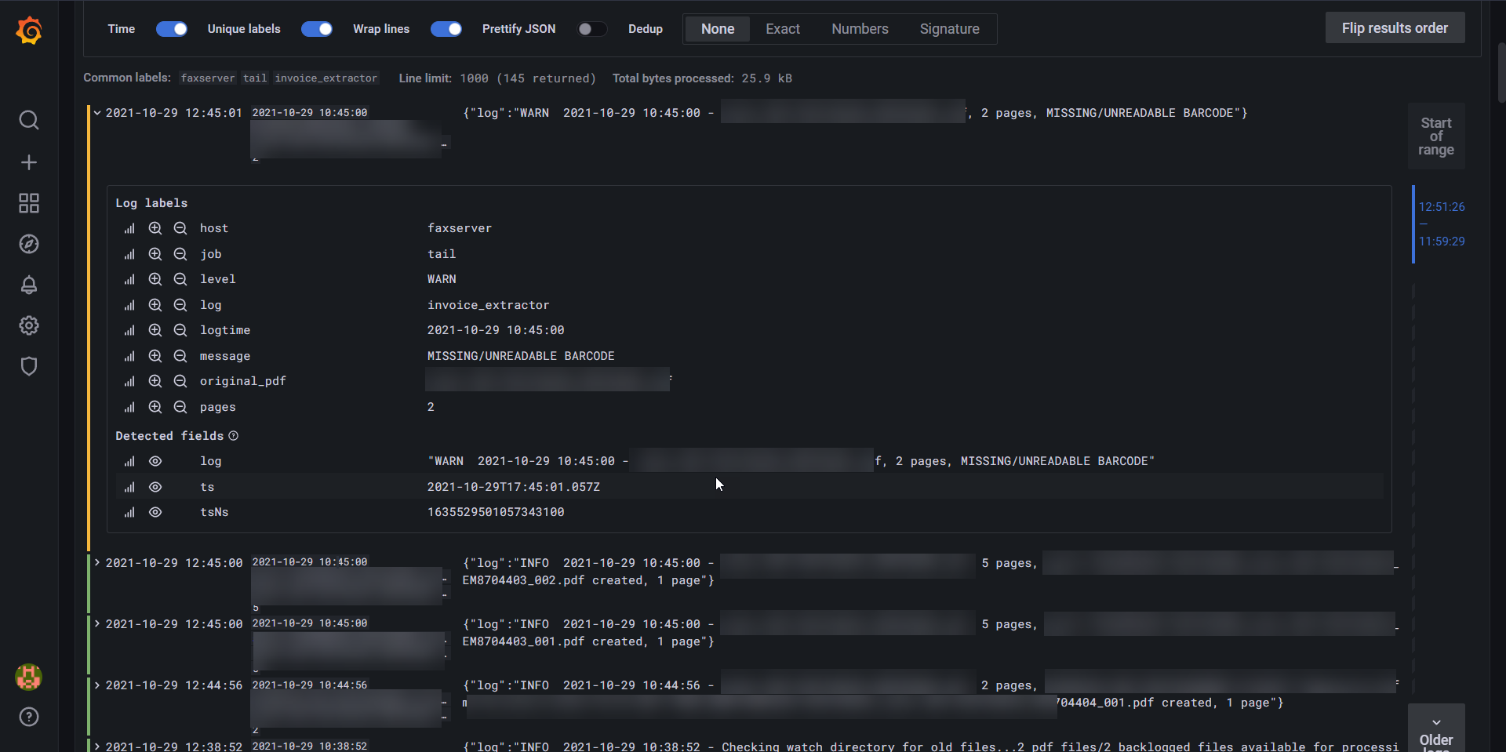Screen dimensions: 1506x752
Task: Select the None dedup option
Action: [x=718, y=29]
